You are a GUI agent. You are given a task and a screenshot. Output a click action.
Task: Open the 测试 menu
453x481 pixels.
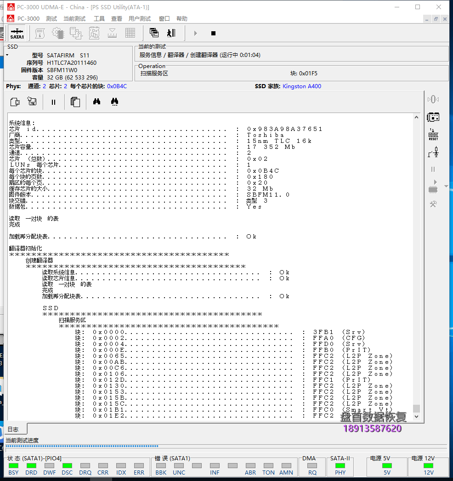point(51,19)
